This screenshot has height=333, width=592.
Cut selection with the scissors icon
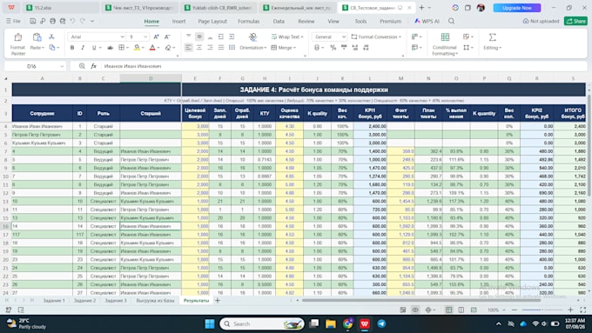pyautogui.click(x=51, y=37)
